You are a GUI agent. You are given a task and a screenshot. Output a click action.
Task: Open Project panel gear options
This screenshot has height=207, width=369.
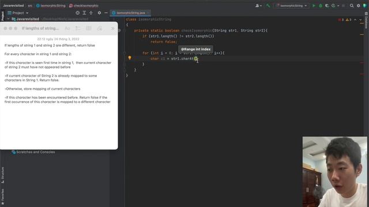point(99,13)
